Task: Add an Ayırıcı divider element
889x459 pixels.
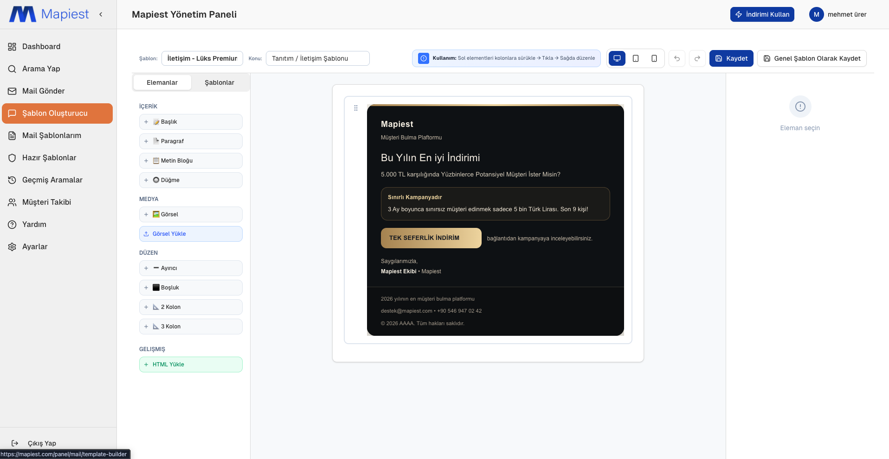Action: click(x=191, y=268)
